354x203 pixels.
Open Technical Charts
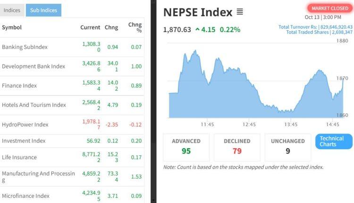334,141
